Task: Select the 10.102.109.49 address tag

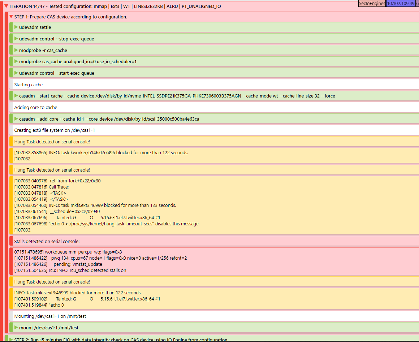Action: [400, 4]
